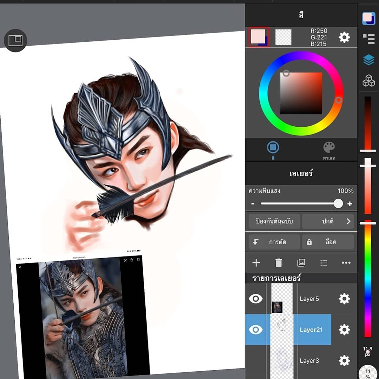This screenshot has height=379, width=379.
Task: Click the top dark-red vertical slider in sidebar
Action: [x=368, y=124]
